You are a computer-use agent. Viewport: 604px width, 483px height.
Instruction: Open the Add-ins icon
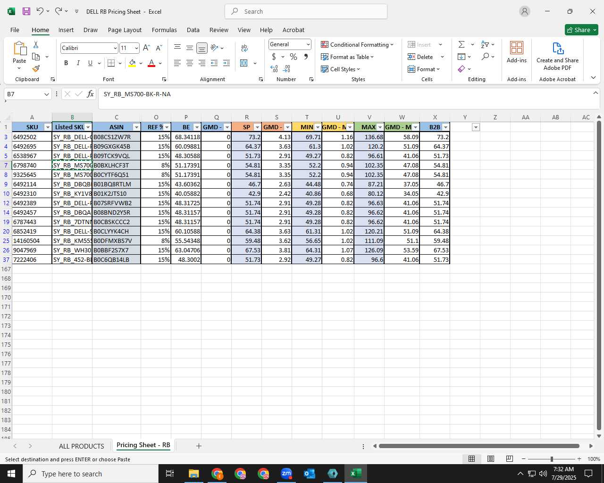click(517, 52)
